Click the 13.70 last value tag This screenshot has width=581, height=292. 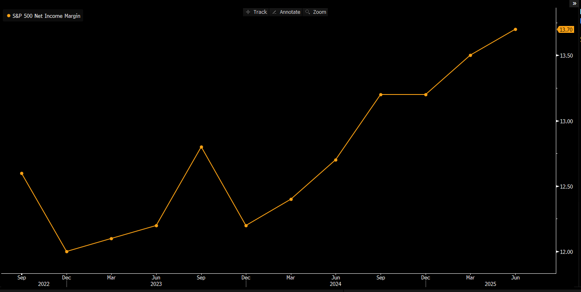566,30
